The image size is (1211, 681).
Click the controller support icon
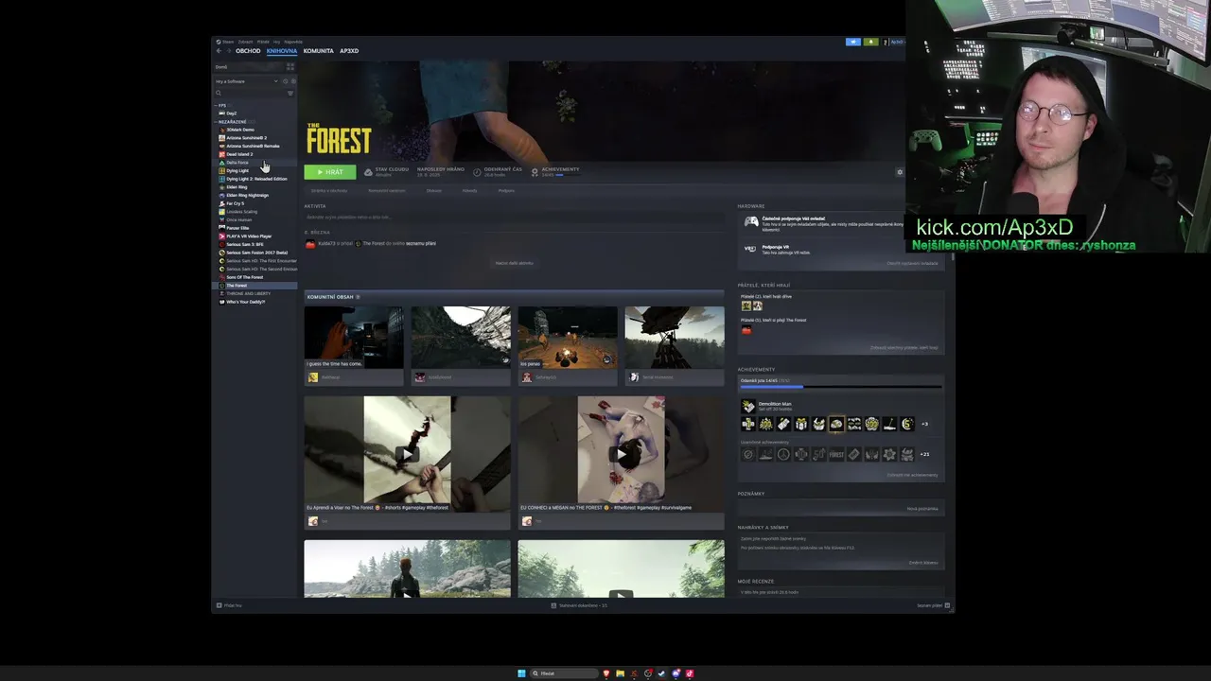(751, 222)
